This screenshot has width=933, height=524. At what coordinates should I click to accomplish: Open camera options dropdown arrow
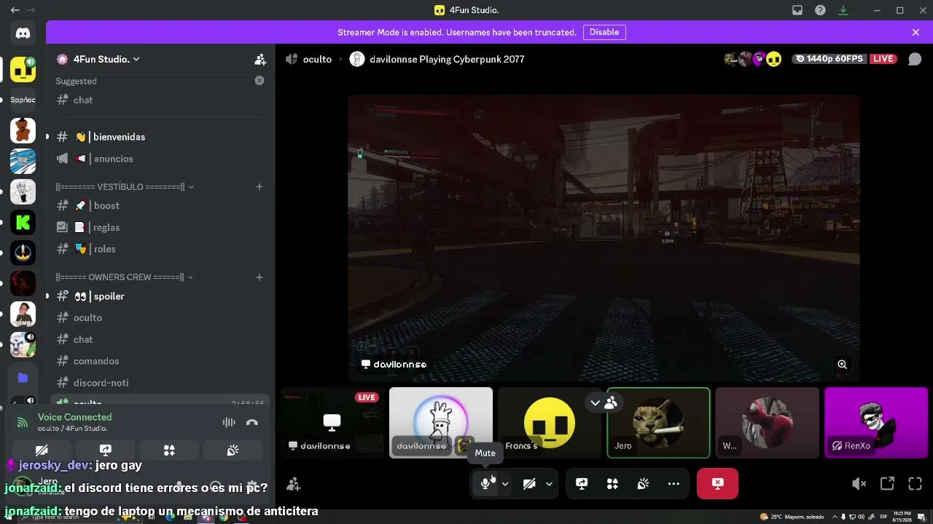[x=549, y=484]
